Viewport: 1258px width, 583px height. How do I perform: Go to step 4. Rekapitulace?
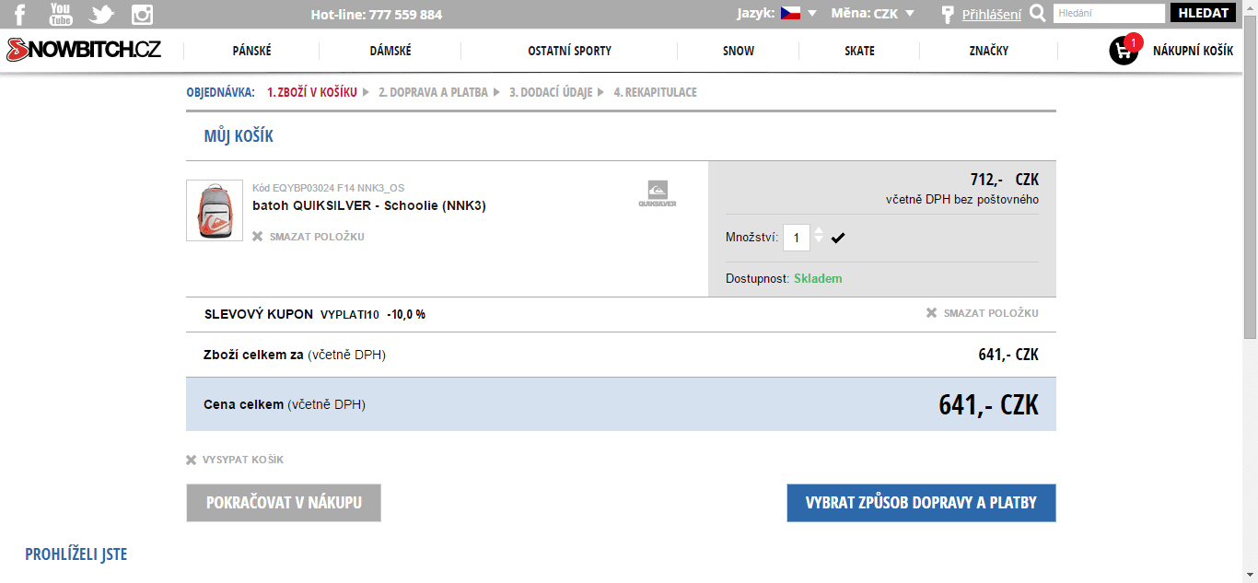[656, 92]
